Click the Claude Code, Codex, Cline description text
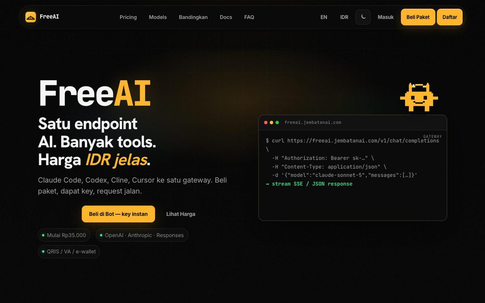Screen dimensions: 485x303 click(132, 186)
